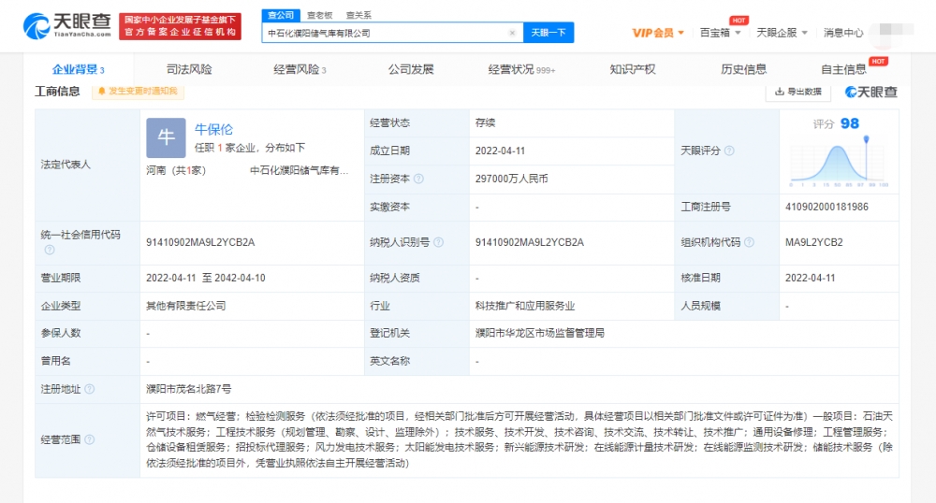Expand the 天眼企服 dropdown
The height and width of the screenshot is (503, 936).
(782, 33)
